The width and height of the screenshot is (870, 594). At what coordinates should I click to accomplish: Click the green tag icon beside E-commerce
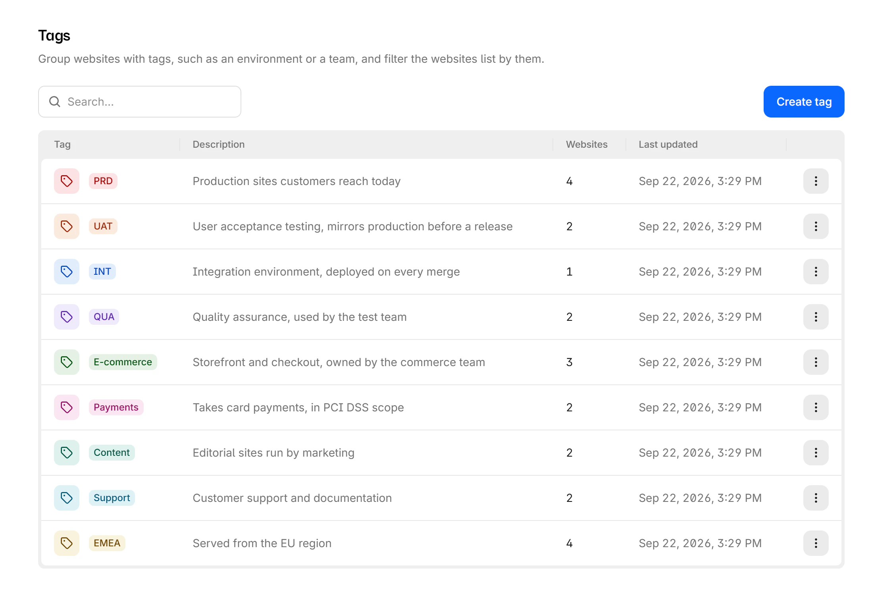pos(67,362)
